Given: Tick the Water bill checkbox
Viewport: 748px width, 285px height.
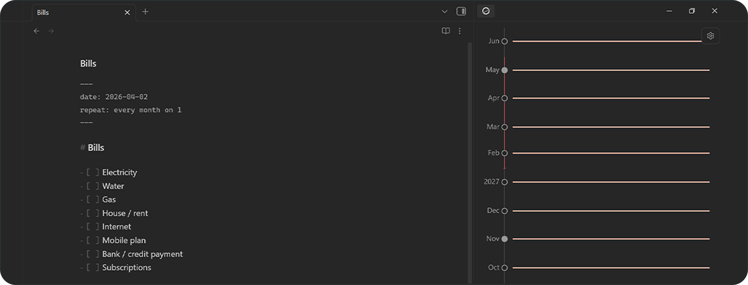Looking at the screenshot, I should [93, 186].
